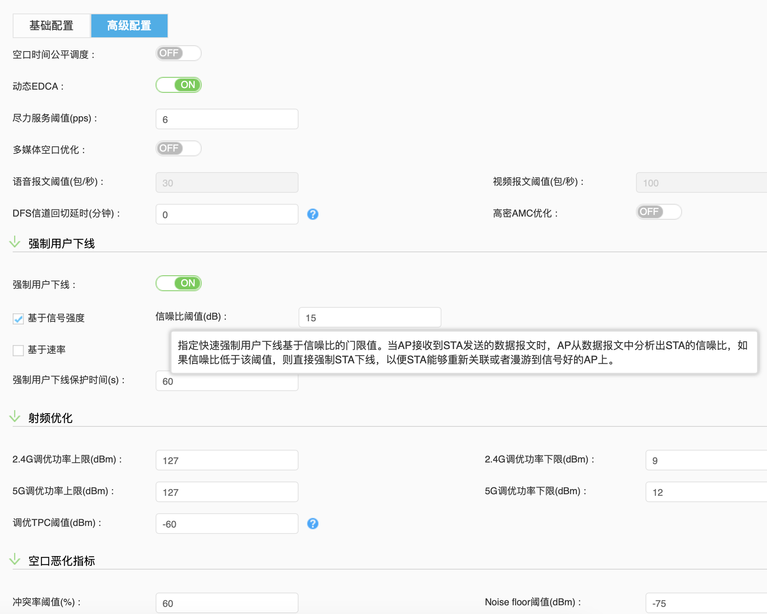Focus 2.4G调优功率下限 input field

pos(706,460)
